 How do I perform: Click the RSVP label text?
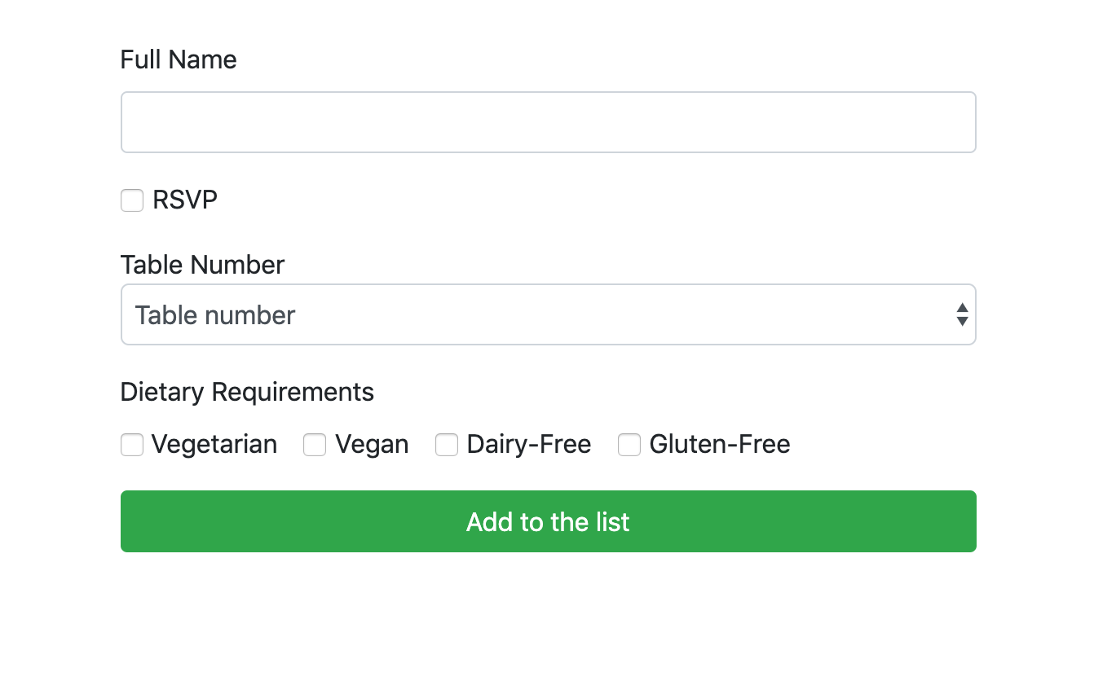(185, 200)
